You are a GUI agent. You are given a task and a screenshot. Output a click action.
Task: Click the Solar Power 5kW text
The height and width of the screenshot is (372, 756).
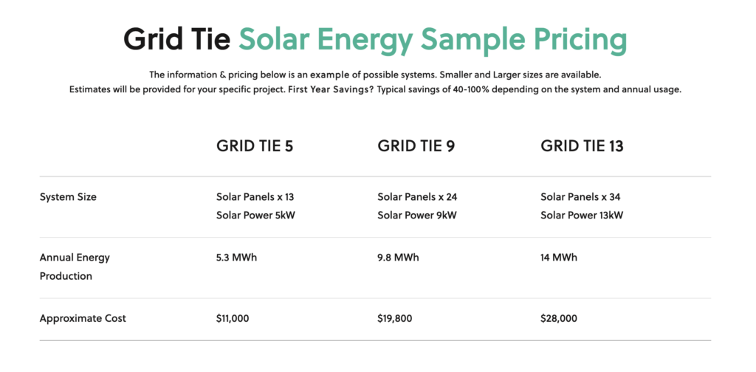(x=255, y=216)
